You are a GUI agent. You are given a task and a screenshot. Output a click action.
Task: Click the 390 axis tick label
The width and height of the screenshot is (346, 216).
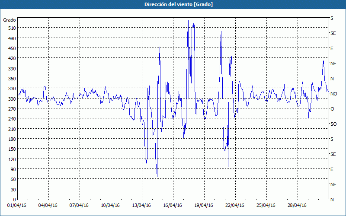pos(12,69)
